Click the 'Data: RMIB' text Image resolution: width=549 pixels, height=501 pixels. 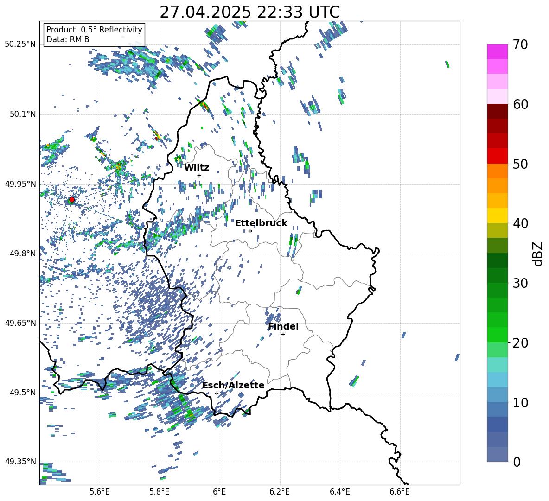point(68,39)
